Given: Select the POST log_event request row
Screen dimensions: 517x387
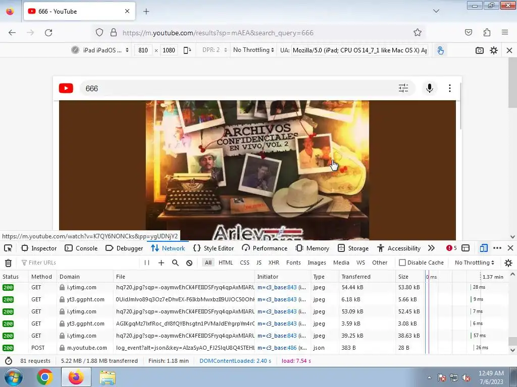Looking at the screenshot, I should point(254,348).
